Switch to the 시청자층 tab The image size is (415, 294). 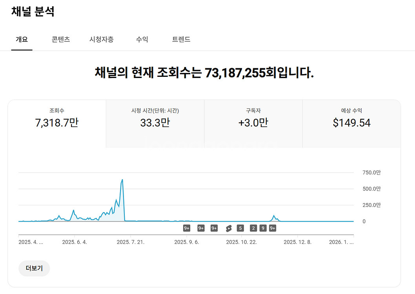(x=102, y=40)
